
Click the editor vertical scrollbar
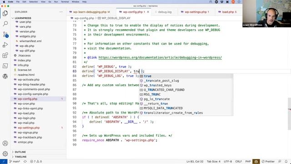[x=289, y=113]
